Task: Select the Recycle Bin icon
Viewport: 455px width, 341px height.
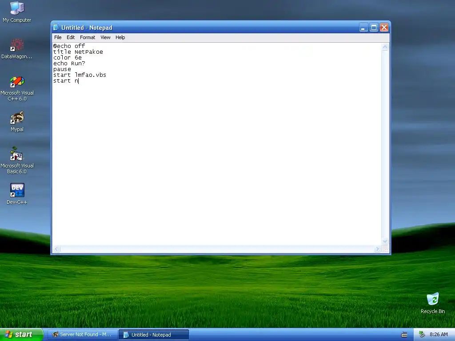Action: [433, 303]
